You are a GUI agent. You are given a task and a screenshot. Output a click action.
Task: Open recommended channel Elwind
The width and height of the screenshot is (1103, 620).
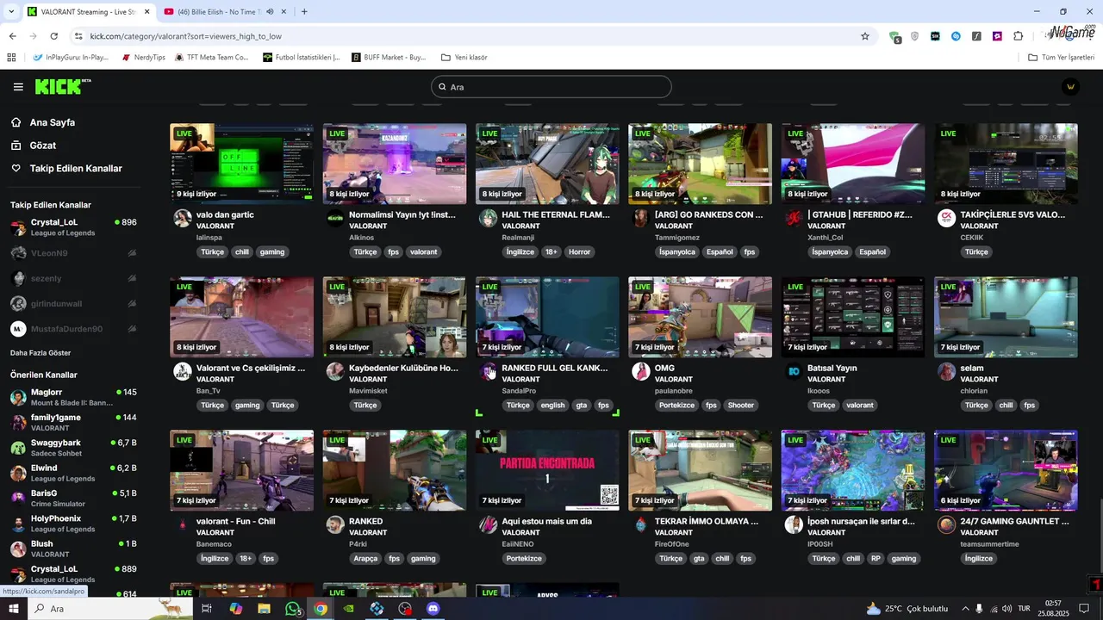point(73,473)
